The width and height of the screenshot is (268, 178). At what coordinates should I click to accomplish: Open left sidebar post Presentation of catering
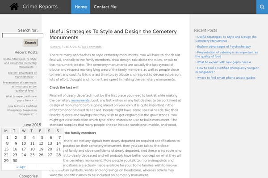click(x=20, y=86)
